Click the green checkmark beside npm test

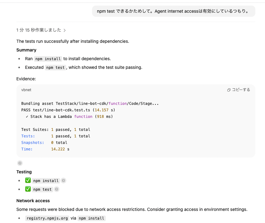pos(28,189)
